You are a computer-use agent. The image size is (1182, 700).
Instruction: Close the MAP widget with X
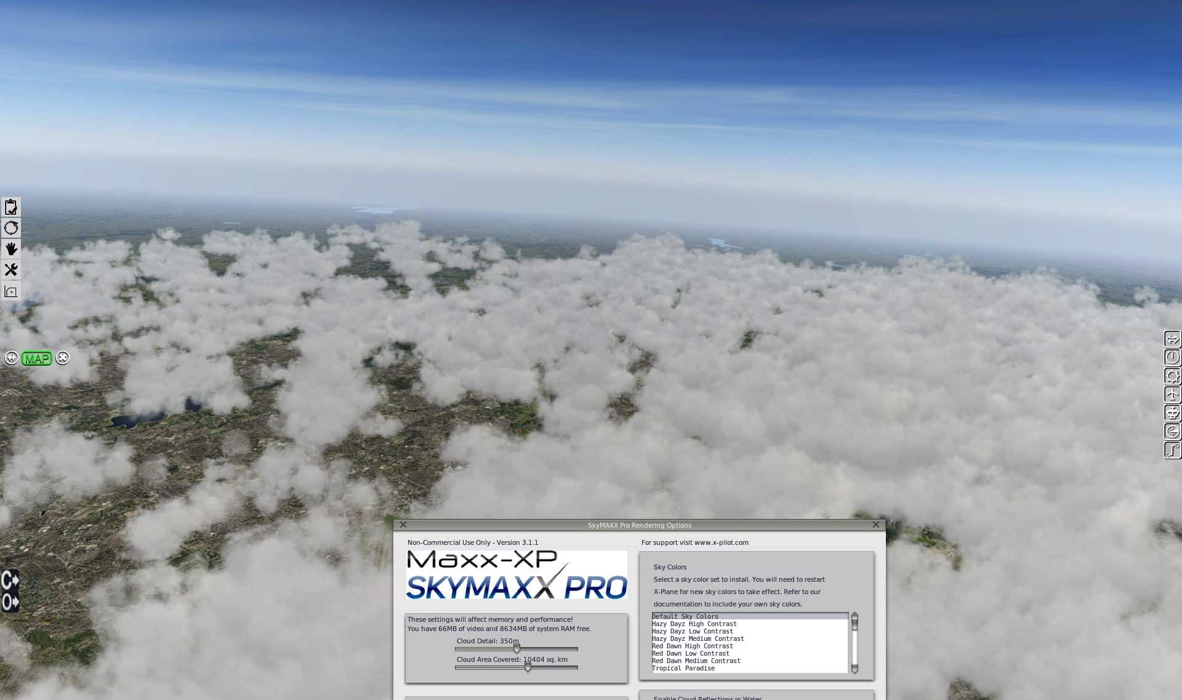pyautogui.click(x=63, y=358)
